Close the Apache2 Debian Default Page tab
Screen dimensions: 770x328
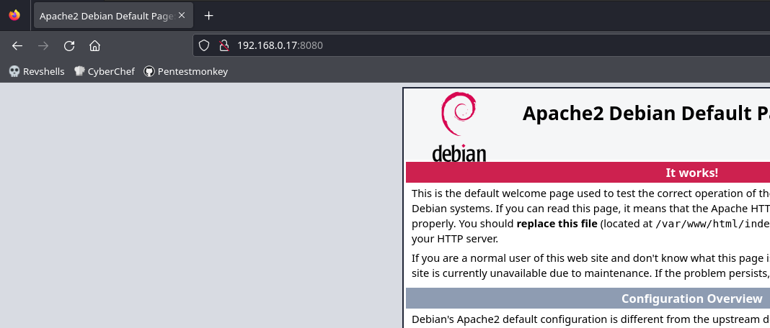pos(182,15)
